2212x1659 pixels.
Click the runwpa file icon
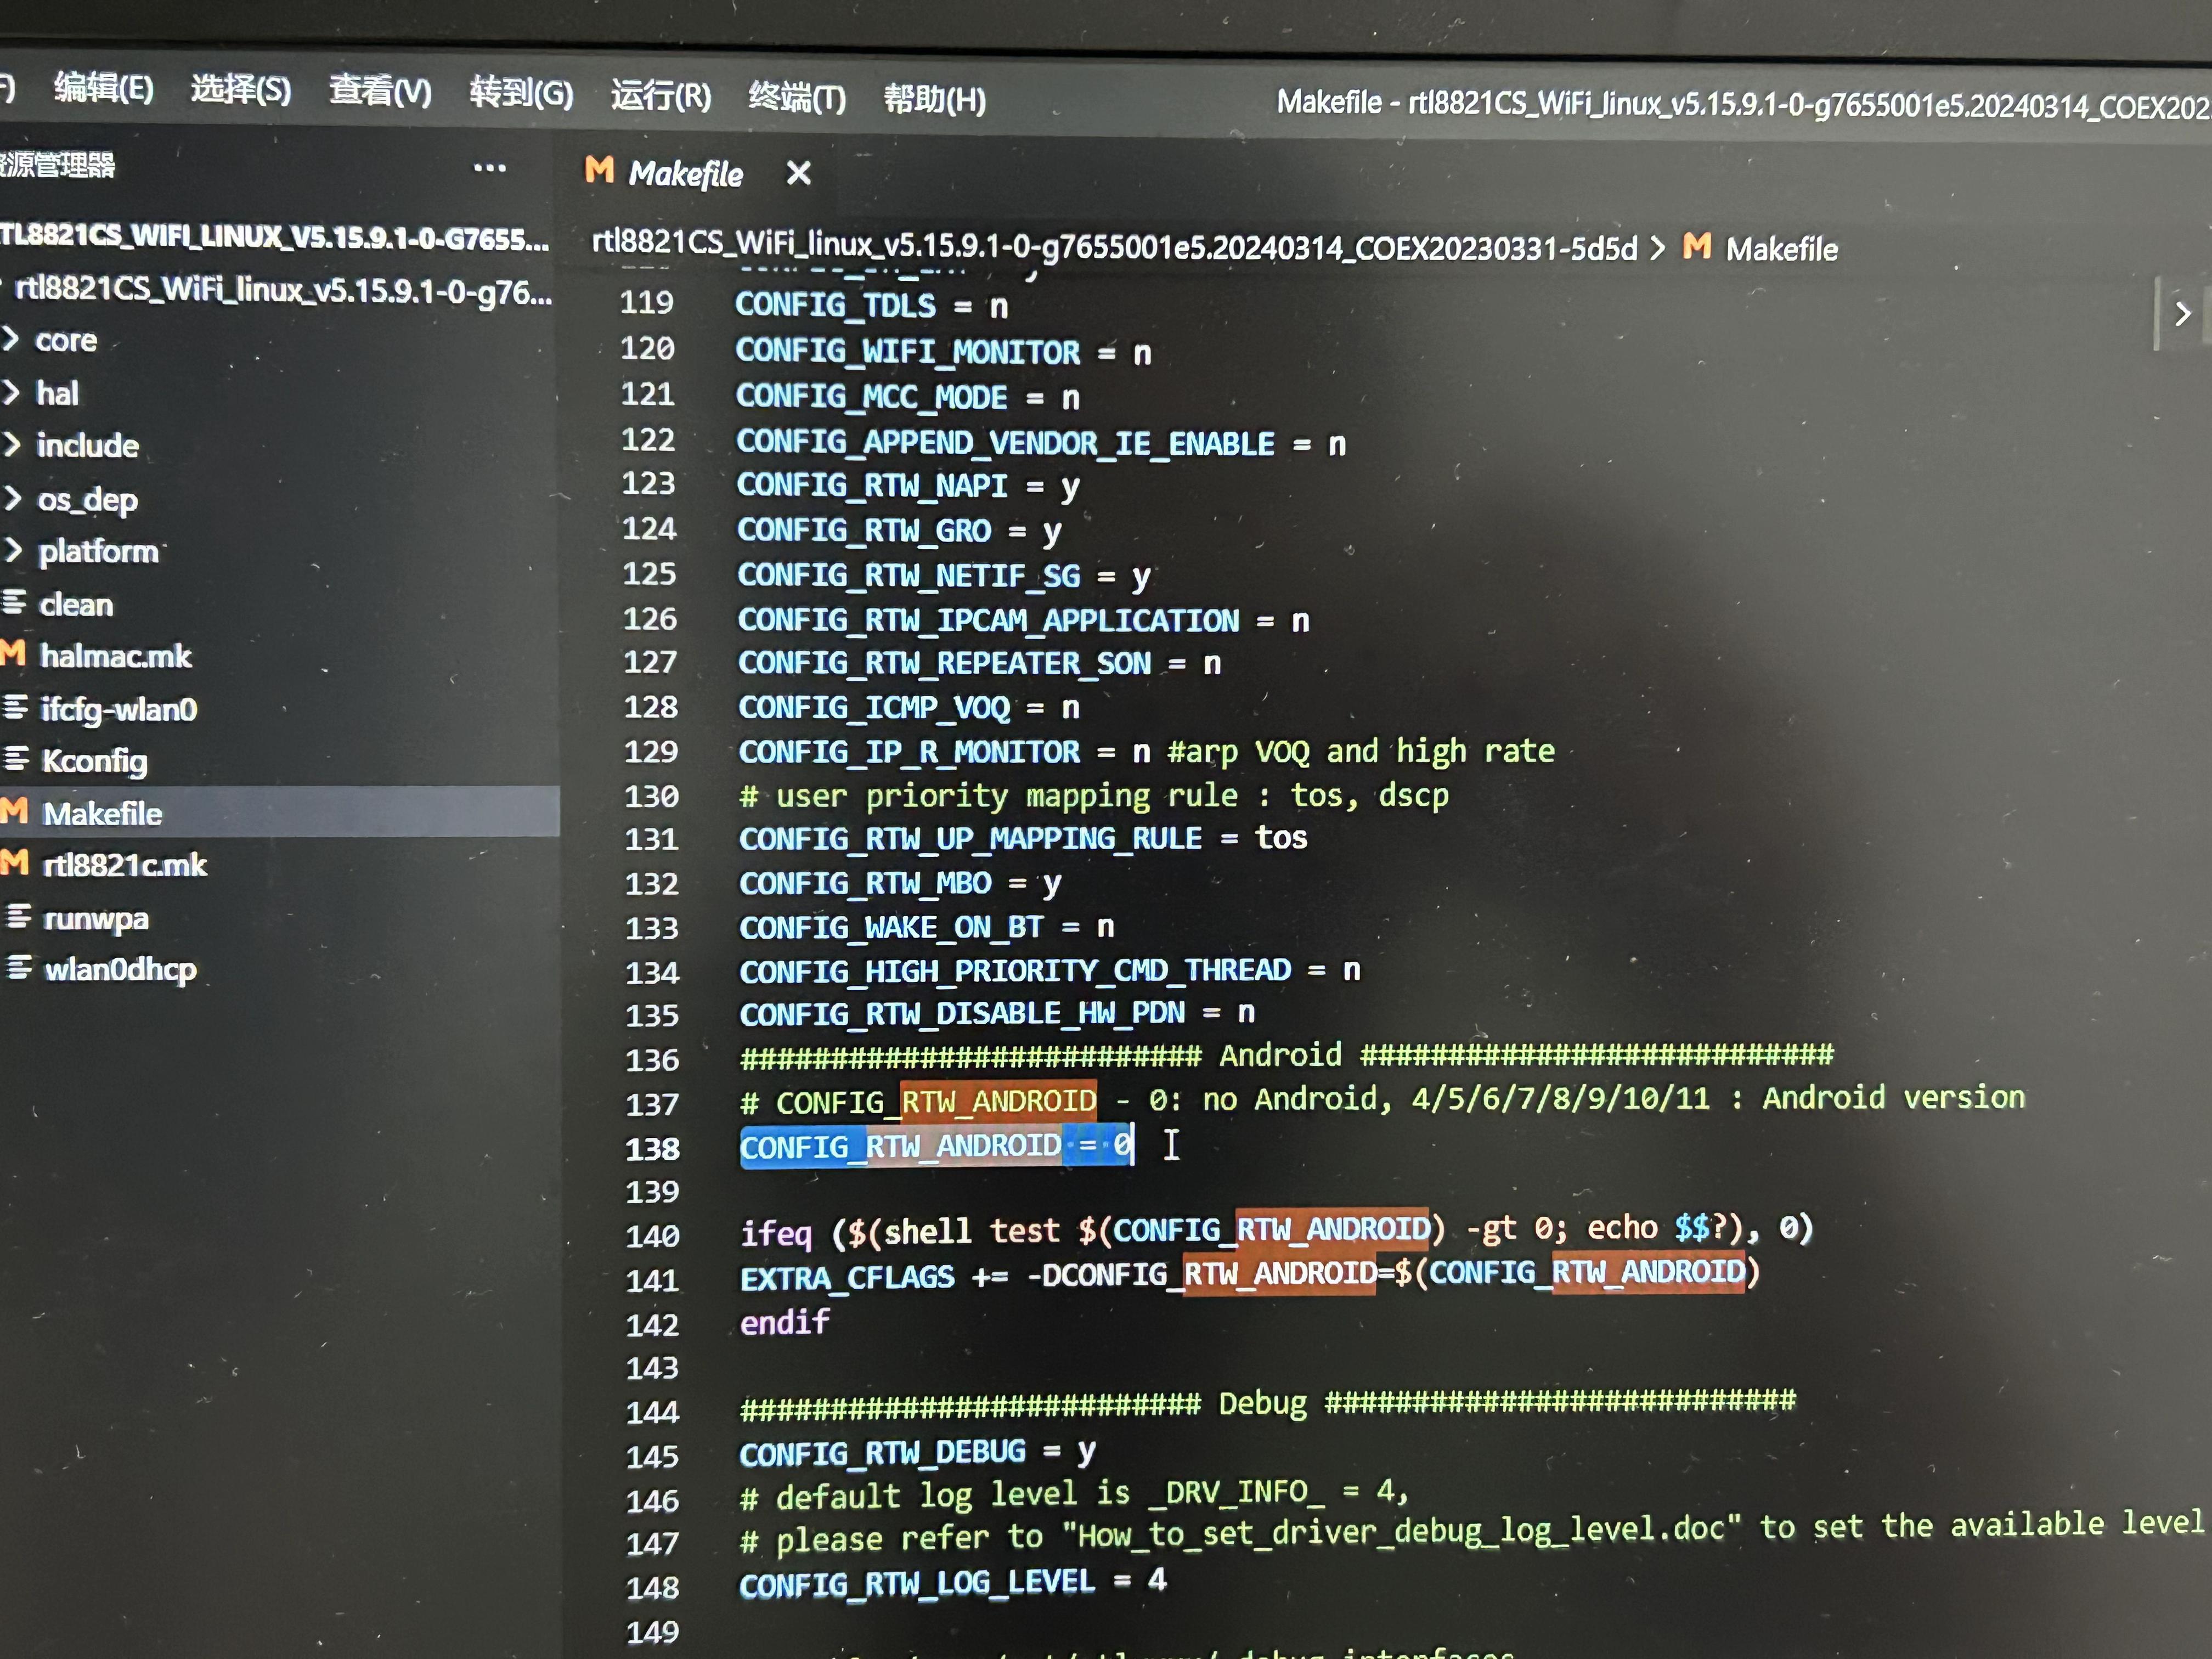point(18,916)
